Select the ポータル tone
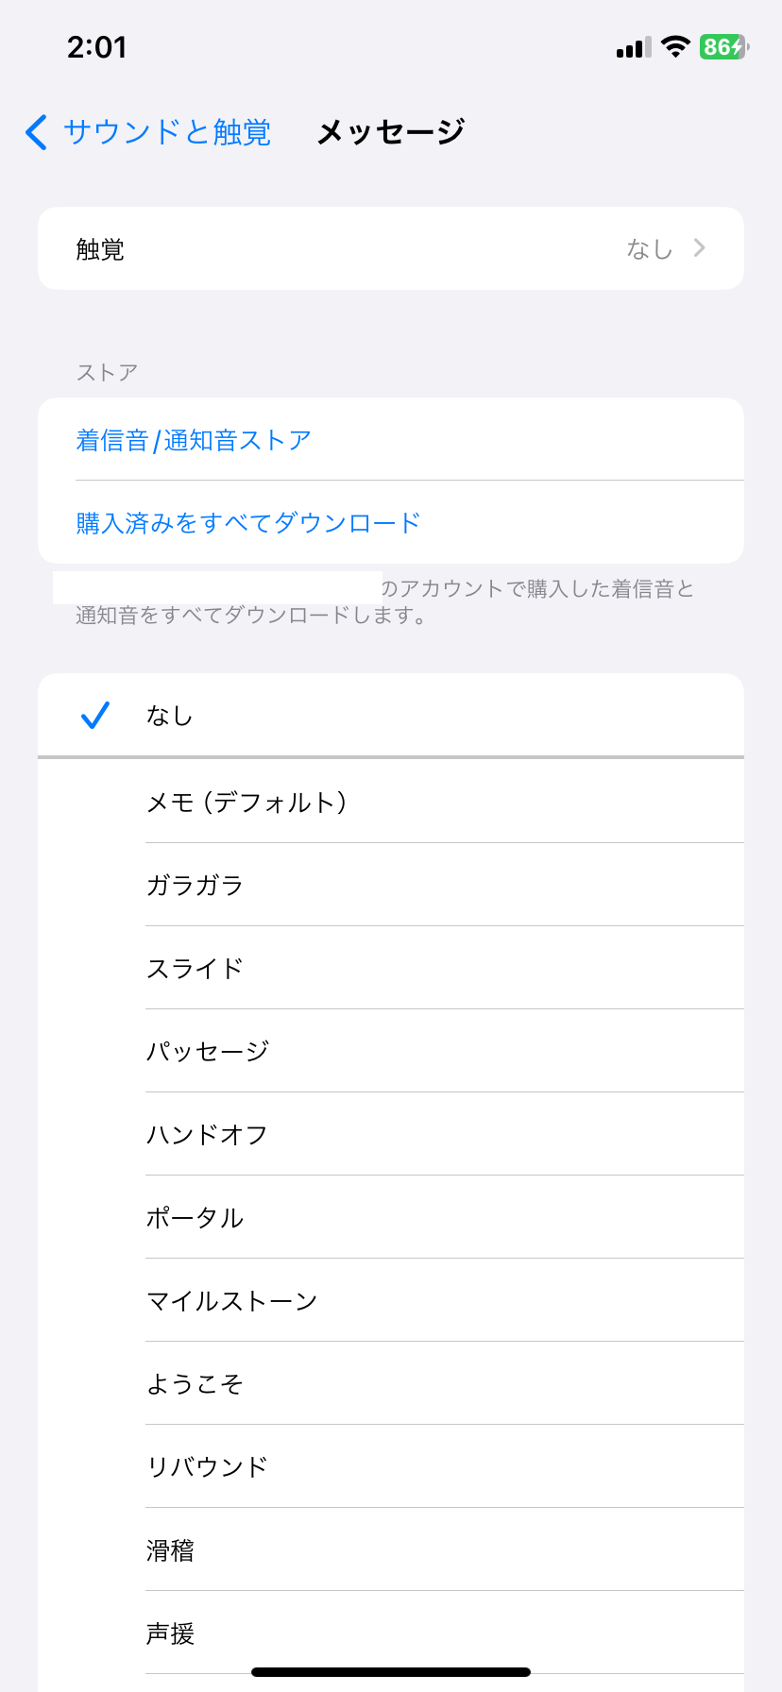The width and height of the screenshot is (782, 1692). pos(195,1218)
